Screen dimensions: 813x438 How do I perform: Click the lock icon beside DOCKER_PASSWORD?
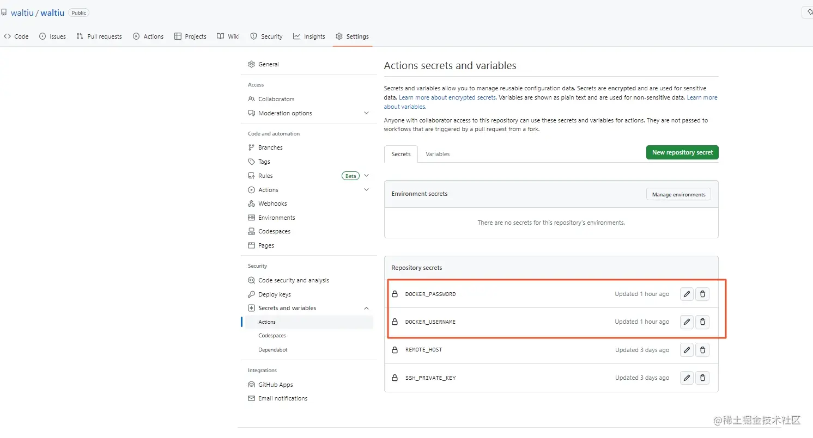click(395, 294)
